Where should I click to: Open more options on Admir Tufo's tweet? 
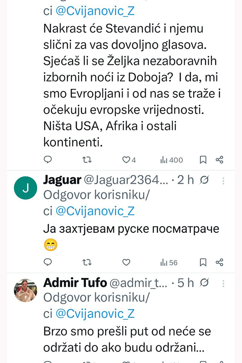click(223, 283)
